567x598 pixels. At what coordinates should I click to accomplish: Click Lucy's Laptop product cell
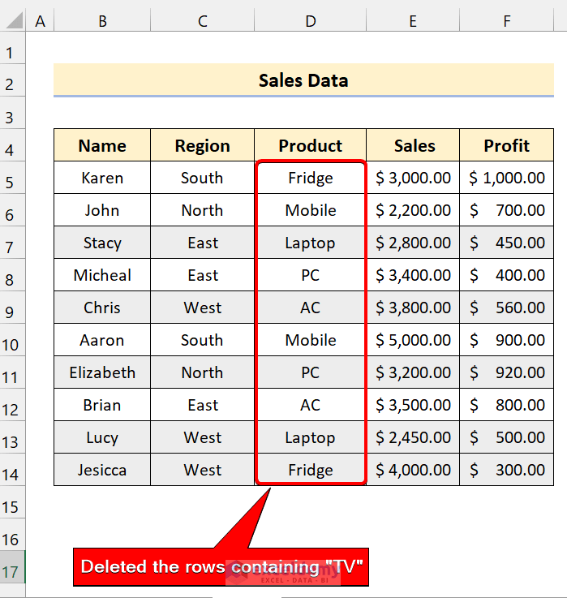(311, 437)
